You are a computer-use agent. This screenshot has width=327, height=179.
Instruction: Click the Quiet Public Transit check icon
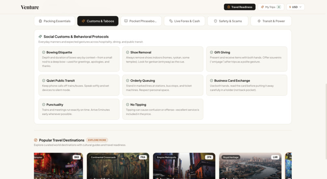tap(43, 80)
